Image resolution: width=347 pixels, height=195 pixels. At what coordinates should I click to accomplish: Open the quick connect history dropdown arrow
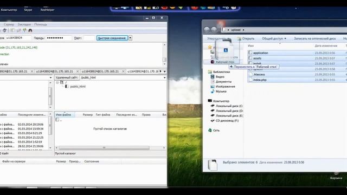click(130, 38)
